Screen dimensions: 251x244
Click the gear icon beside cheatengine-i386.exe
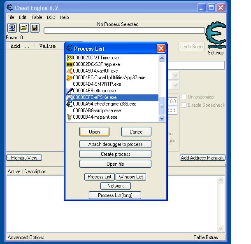70,104
